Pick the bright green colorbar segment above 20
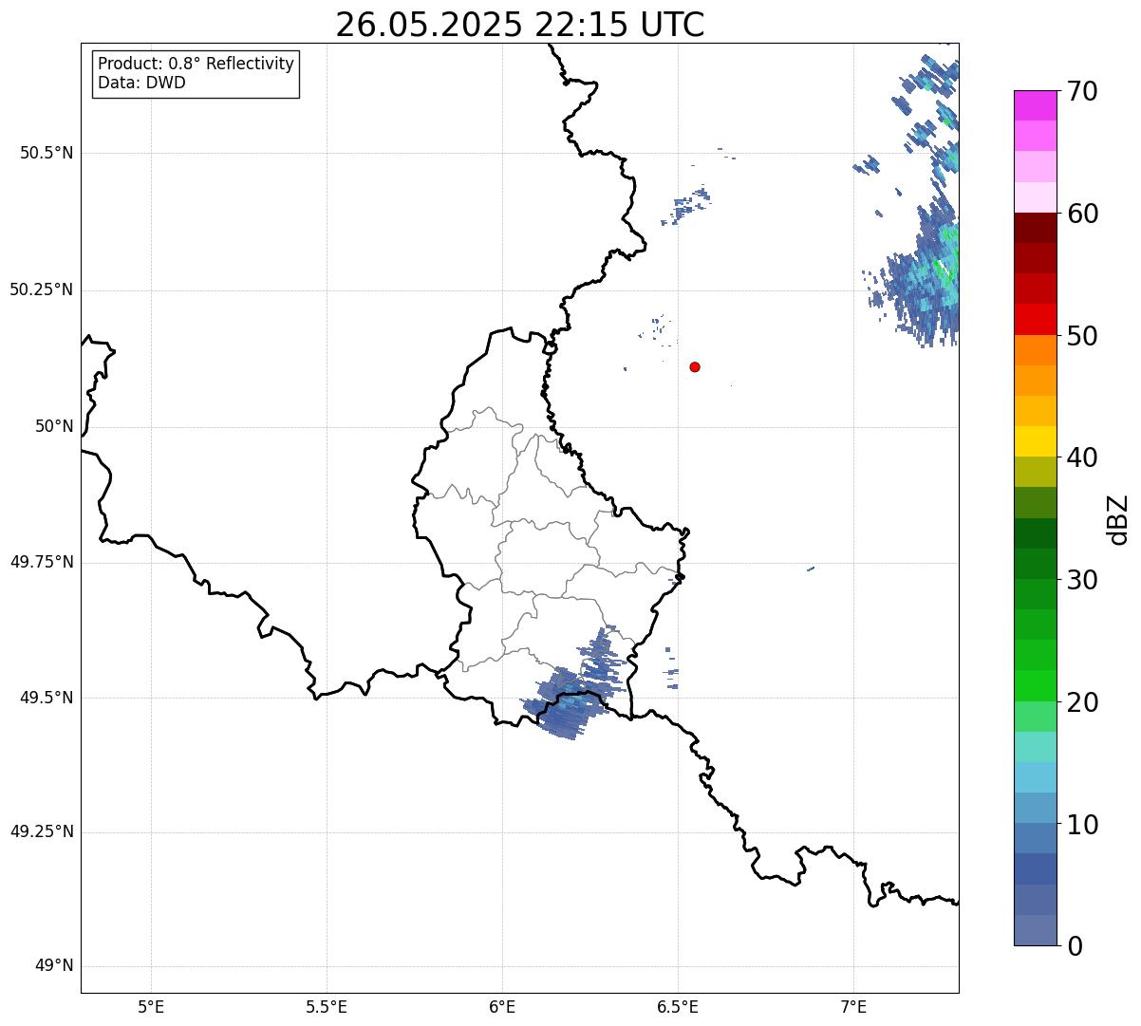 click(x=1035, y=685)
